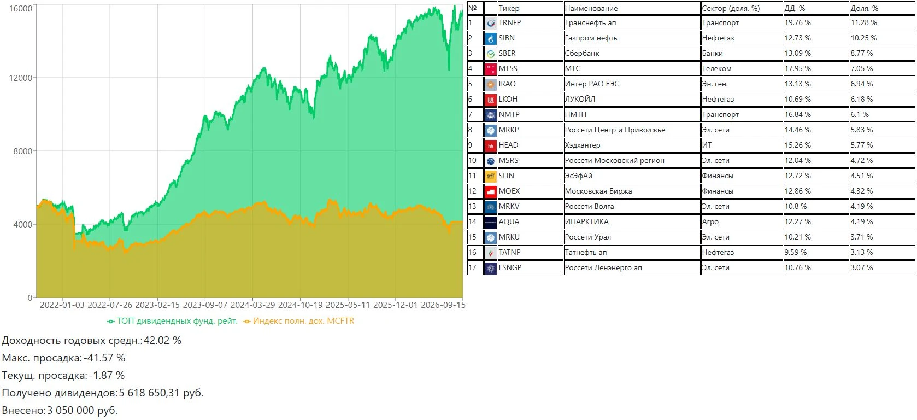
Task: Click the name 'Интер РАО ЕЭС'
Action: click(592, 84)
